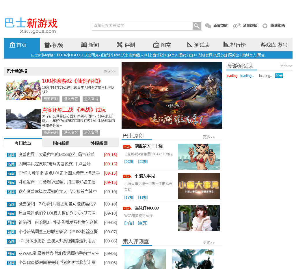Click 新闻 tag beside 魔兽世界十大最帅气的BOSS盘点
Viewport: 296px width, 269px height.
11,155
